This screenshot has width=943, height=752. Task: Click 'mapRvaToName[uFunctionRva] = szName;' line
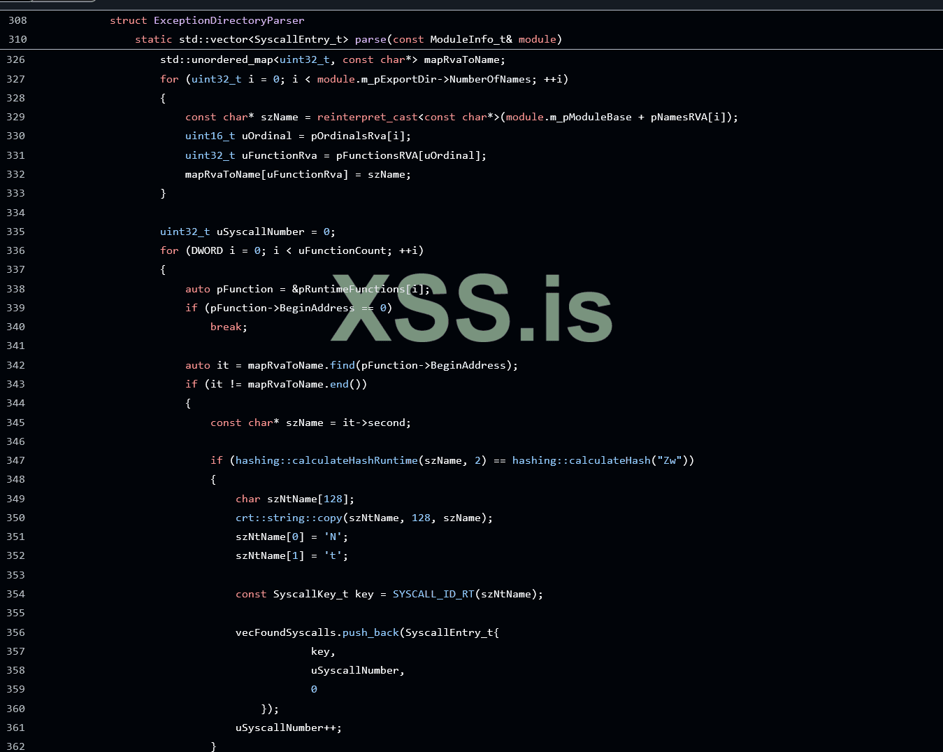click(x=298, y=174)
